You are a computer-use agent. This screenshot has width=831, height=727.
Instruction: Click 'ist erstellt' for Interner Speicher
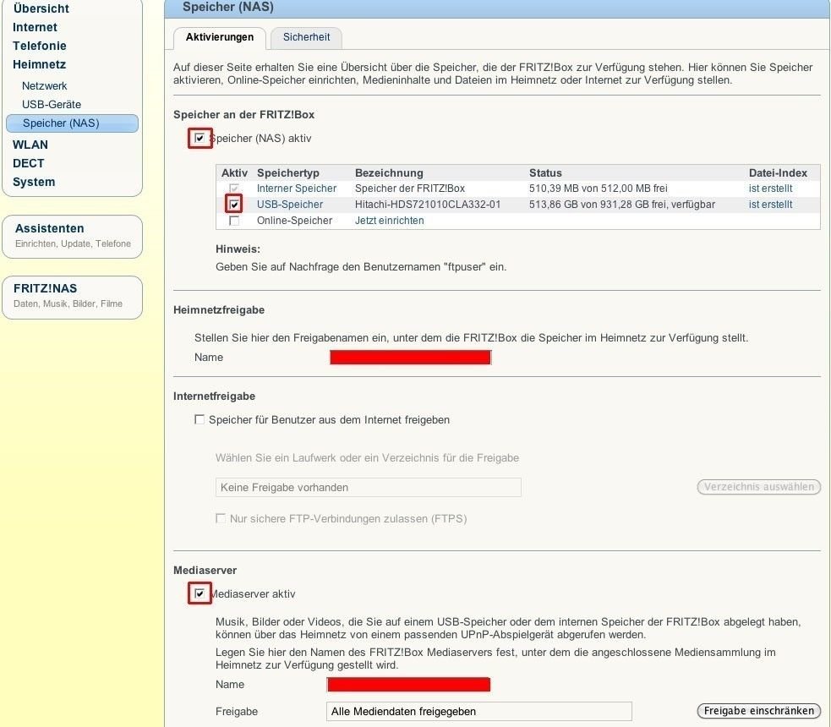point(771,189)
